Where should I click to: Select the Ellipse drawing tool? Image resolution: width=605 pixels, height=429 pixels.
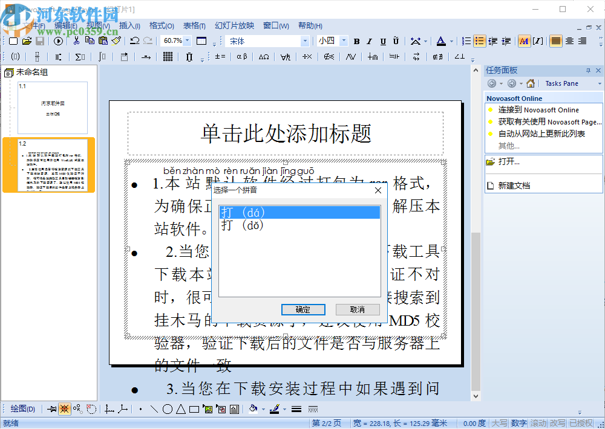(168, 409)
